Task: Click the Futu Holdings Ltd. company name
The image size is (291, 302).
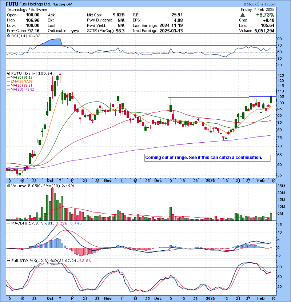Action: [x=35, y=4]
